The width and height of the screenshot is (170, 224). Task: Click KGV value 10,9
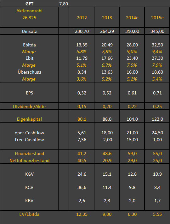pos(157,174)
